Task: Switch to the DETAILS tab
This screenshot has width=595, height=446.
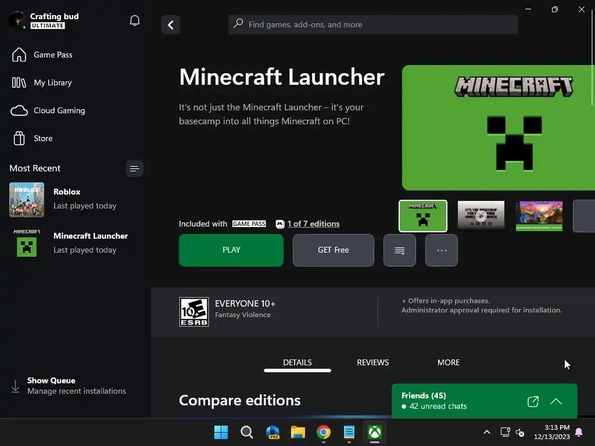Action: tap(297, 362)
